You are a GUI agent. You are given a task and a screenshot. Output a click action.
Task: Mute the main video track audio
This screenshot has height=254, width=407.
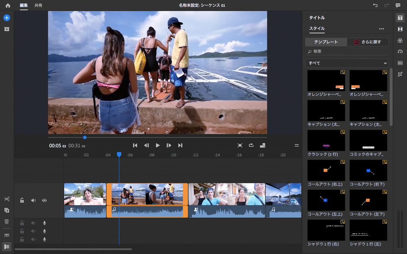pos(33,200)
